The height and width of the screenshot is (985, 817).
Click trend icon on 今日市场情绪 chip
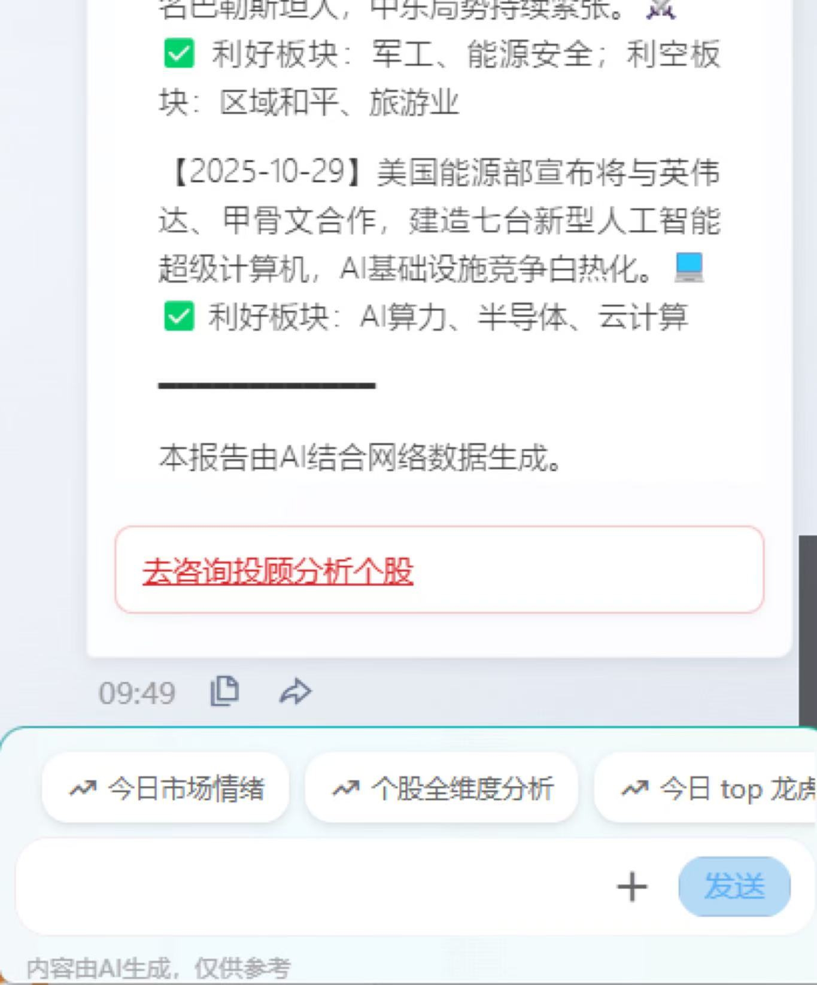pos(83,788)
